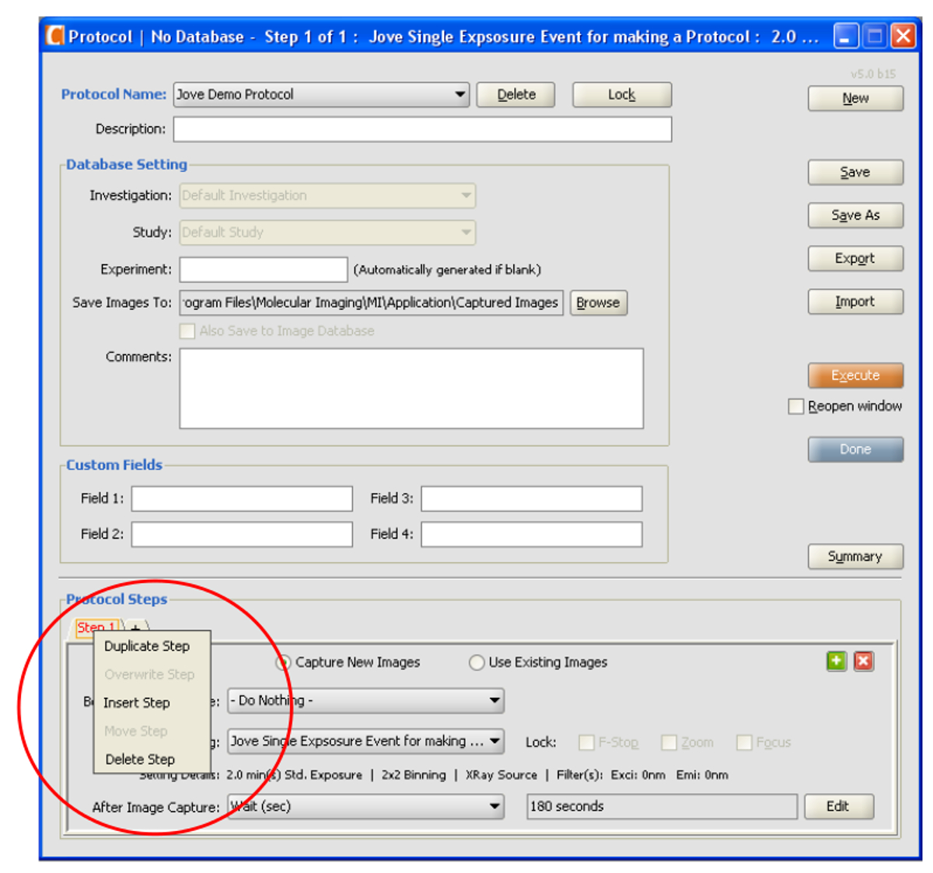Screen dimensions: 933x873
Task: Click the Import button
Action: click(855, 302)
